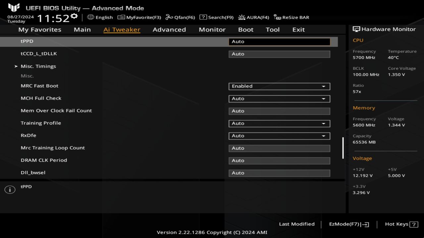Click the Hardware Monitor screen icon
This screenshot has width=424, height=238.
click(356, 29)
